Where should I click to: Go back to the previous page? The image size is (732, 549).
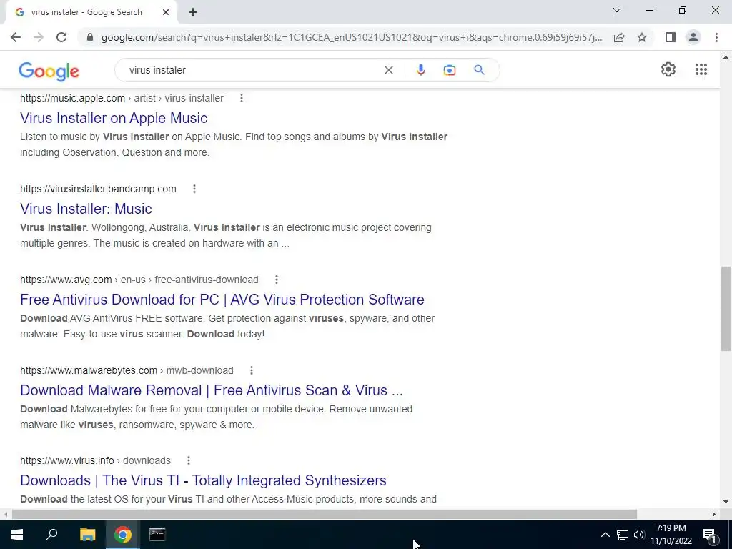16,37
